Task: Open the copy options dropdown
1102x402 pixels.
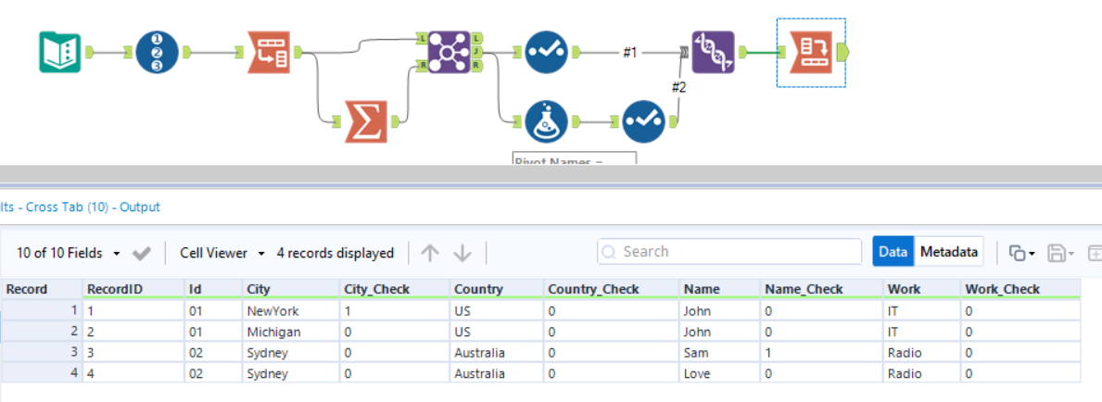Action: 1021,253
